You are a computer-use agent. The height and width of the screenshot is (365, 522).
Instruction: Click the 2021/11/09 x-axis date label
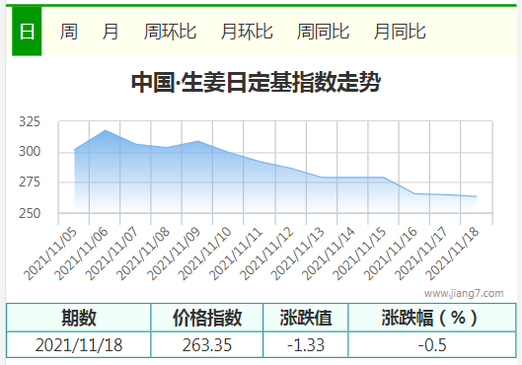pos(174,254)
